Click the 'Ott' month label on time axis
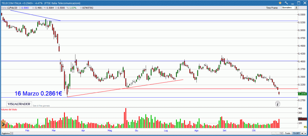Viewport: 308px width, 136px height. (x=254, y=130)
